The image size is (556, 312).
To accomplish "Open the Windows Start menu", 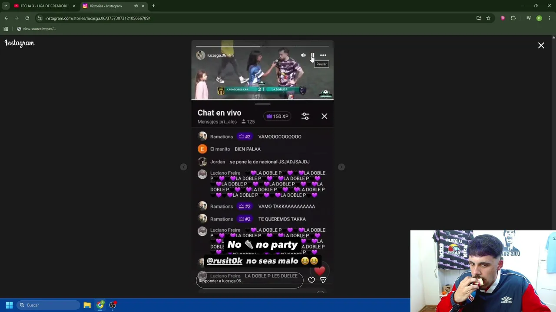I will click(9, 305).
